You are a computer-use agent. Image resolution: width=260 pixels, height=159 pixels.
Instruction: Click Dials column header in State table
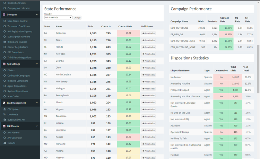pos(90,26)
